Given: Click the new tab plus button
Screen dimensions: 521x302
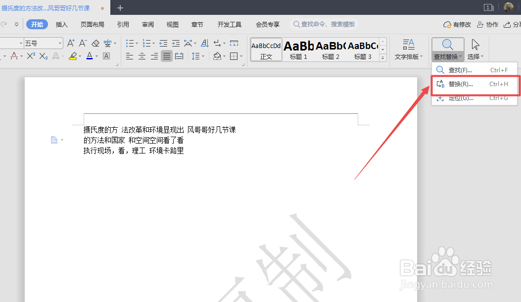Looking at the screenshot, I should click(x=120, y=8).
